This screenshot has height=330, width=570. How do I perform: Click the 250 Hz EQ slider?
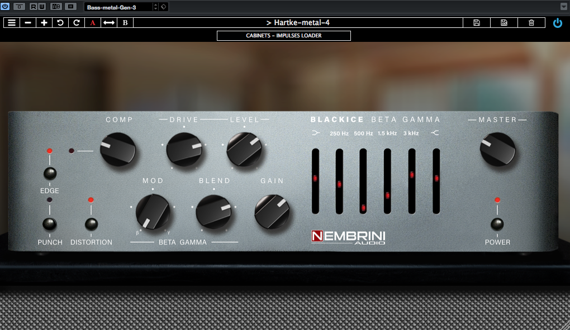click(339, 181)
